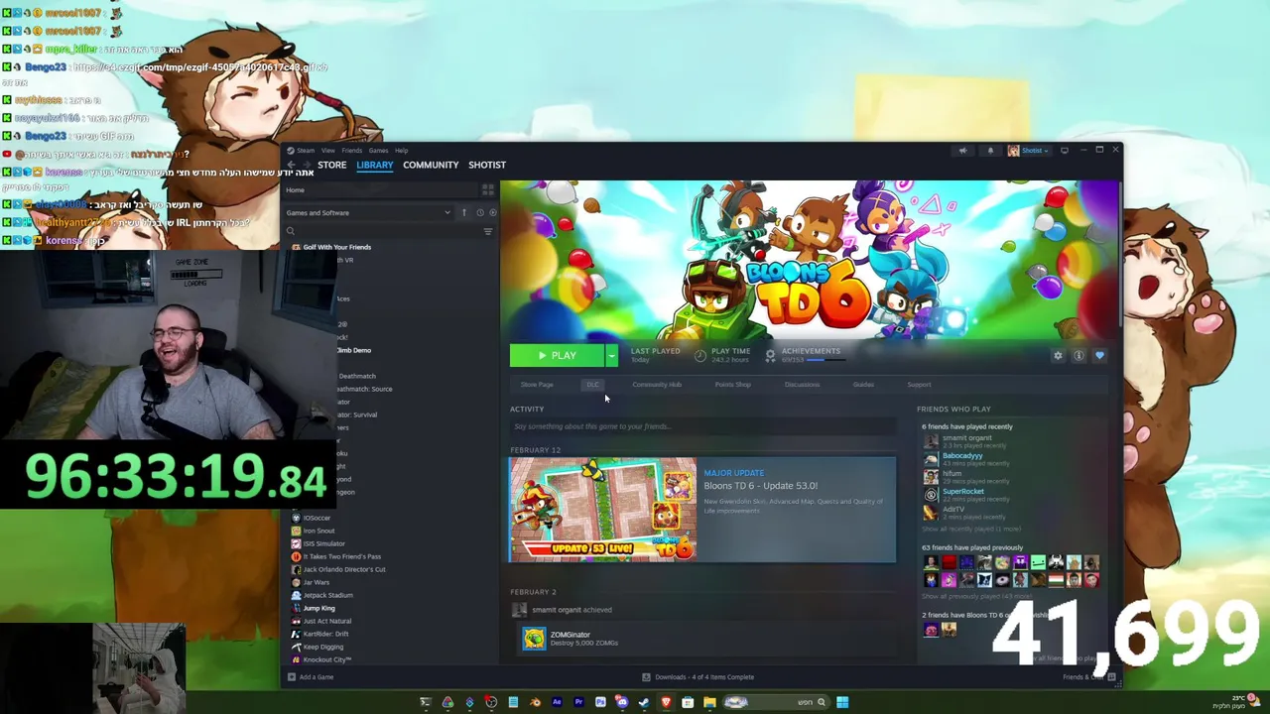Open the Games menu
This screenshot has width=1270, height=714.
pyautogui.click(x=378, y=151)
